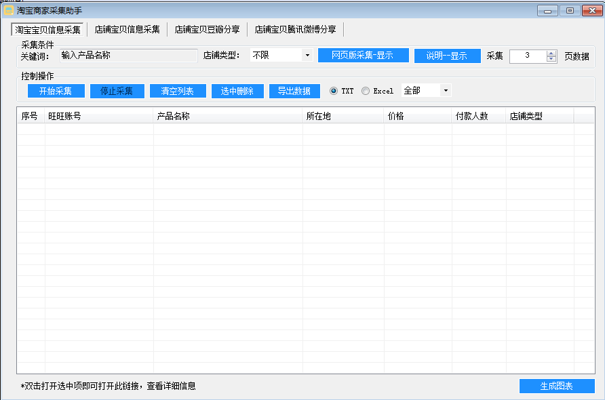
Task: Open the 店铺宝贝信息采集 tab
Action: [x=127, y=30]
